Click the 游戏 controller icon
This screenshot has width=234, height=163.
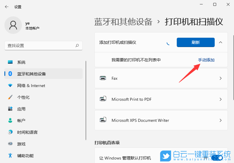coord(10,144)
